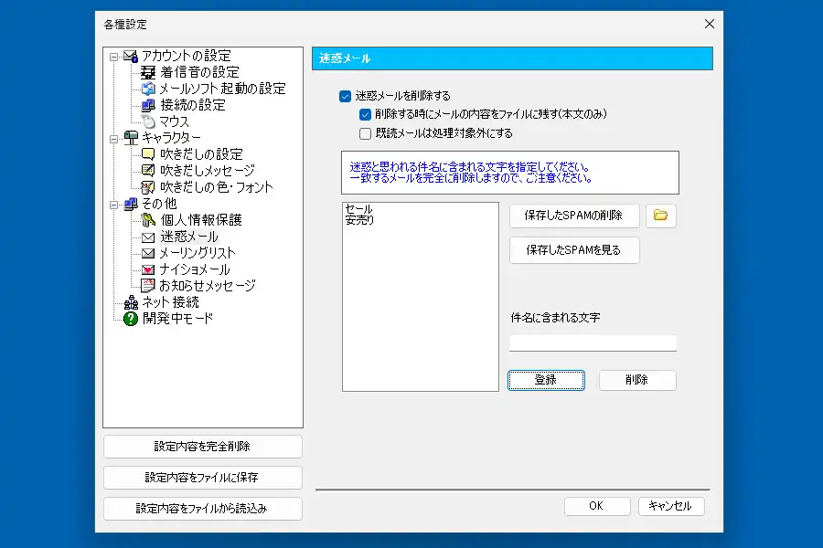Viewport: 823px width, 548px height.
Task: Uncheck 削除する時にメールの内容をファイルに残す checkbox
Action: click(x=365, y=114)
